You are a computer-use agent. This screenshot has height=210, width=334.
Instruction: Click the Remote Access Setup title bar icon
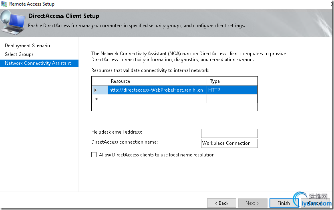(x=4, y=4)
